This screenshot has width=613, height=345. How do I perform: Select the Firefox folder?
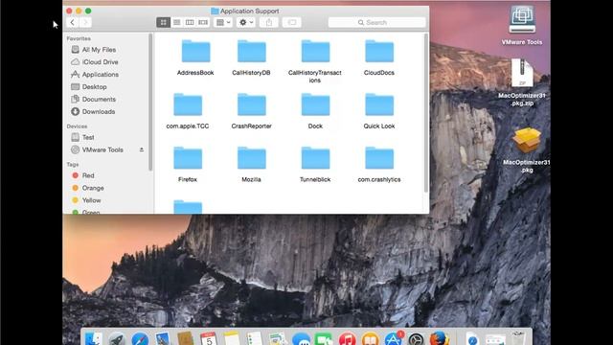[188, 165]
